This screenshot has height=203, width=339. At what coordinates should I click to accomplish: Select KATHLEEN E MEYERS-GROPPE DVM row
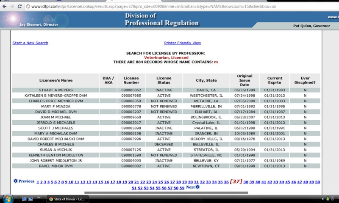point(166,96)
